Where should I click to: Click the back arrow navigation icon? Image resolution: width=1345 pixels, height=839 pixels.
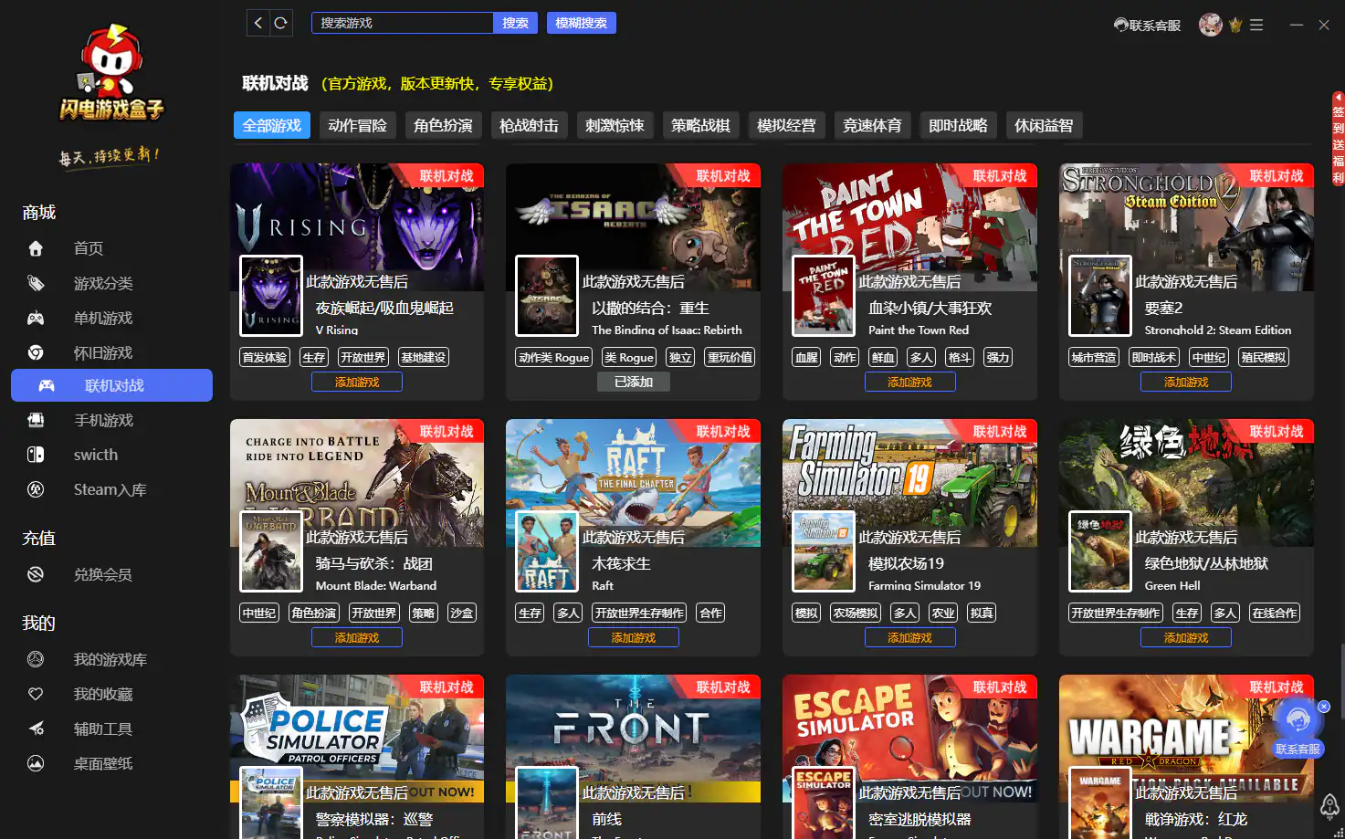point(258,23)
